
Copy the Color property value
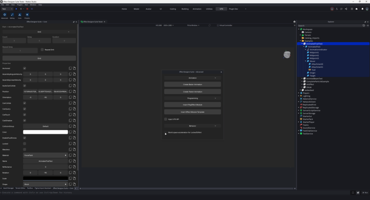tap(70, 132)
